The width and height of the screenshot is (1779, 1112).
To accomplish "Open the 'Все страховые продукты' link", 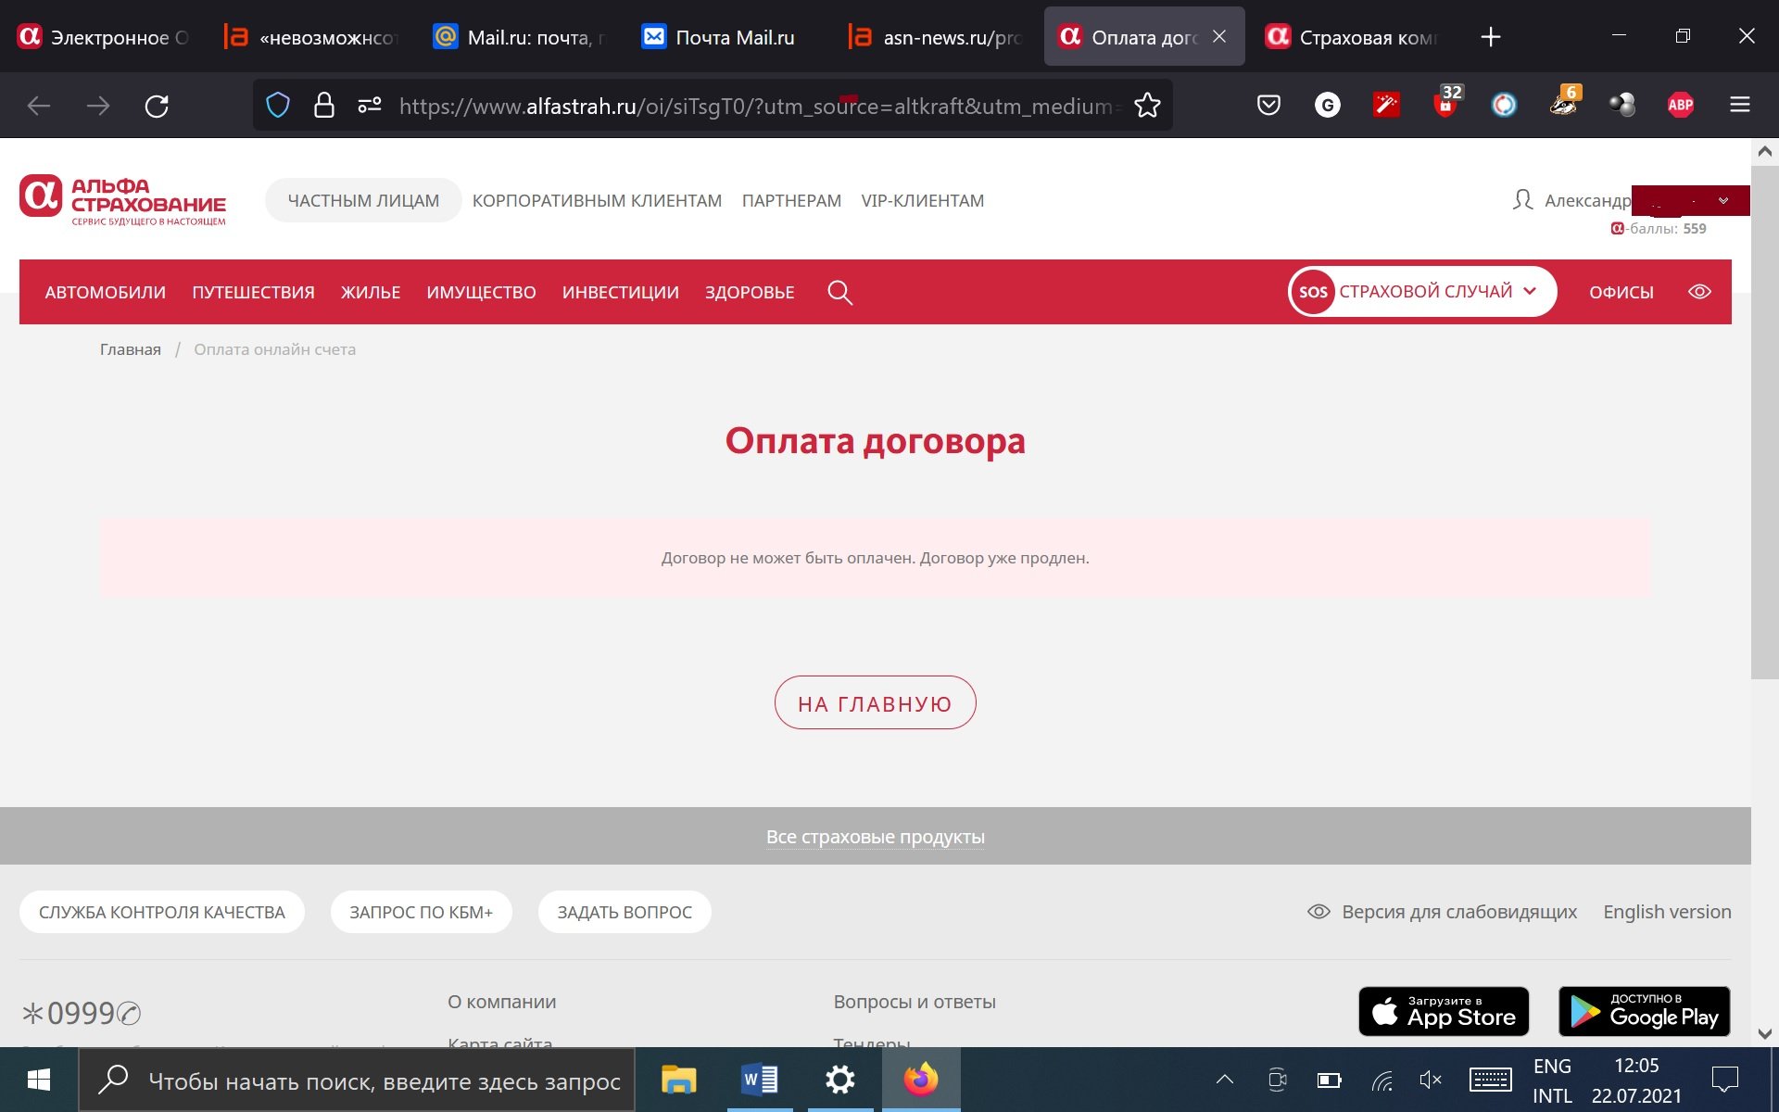I will point(875,837).
